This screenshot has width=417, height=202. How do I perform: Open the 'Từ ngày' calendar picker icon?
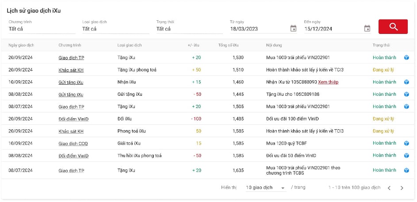pyautogui.click(x=293, y=28)
